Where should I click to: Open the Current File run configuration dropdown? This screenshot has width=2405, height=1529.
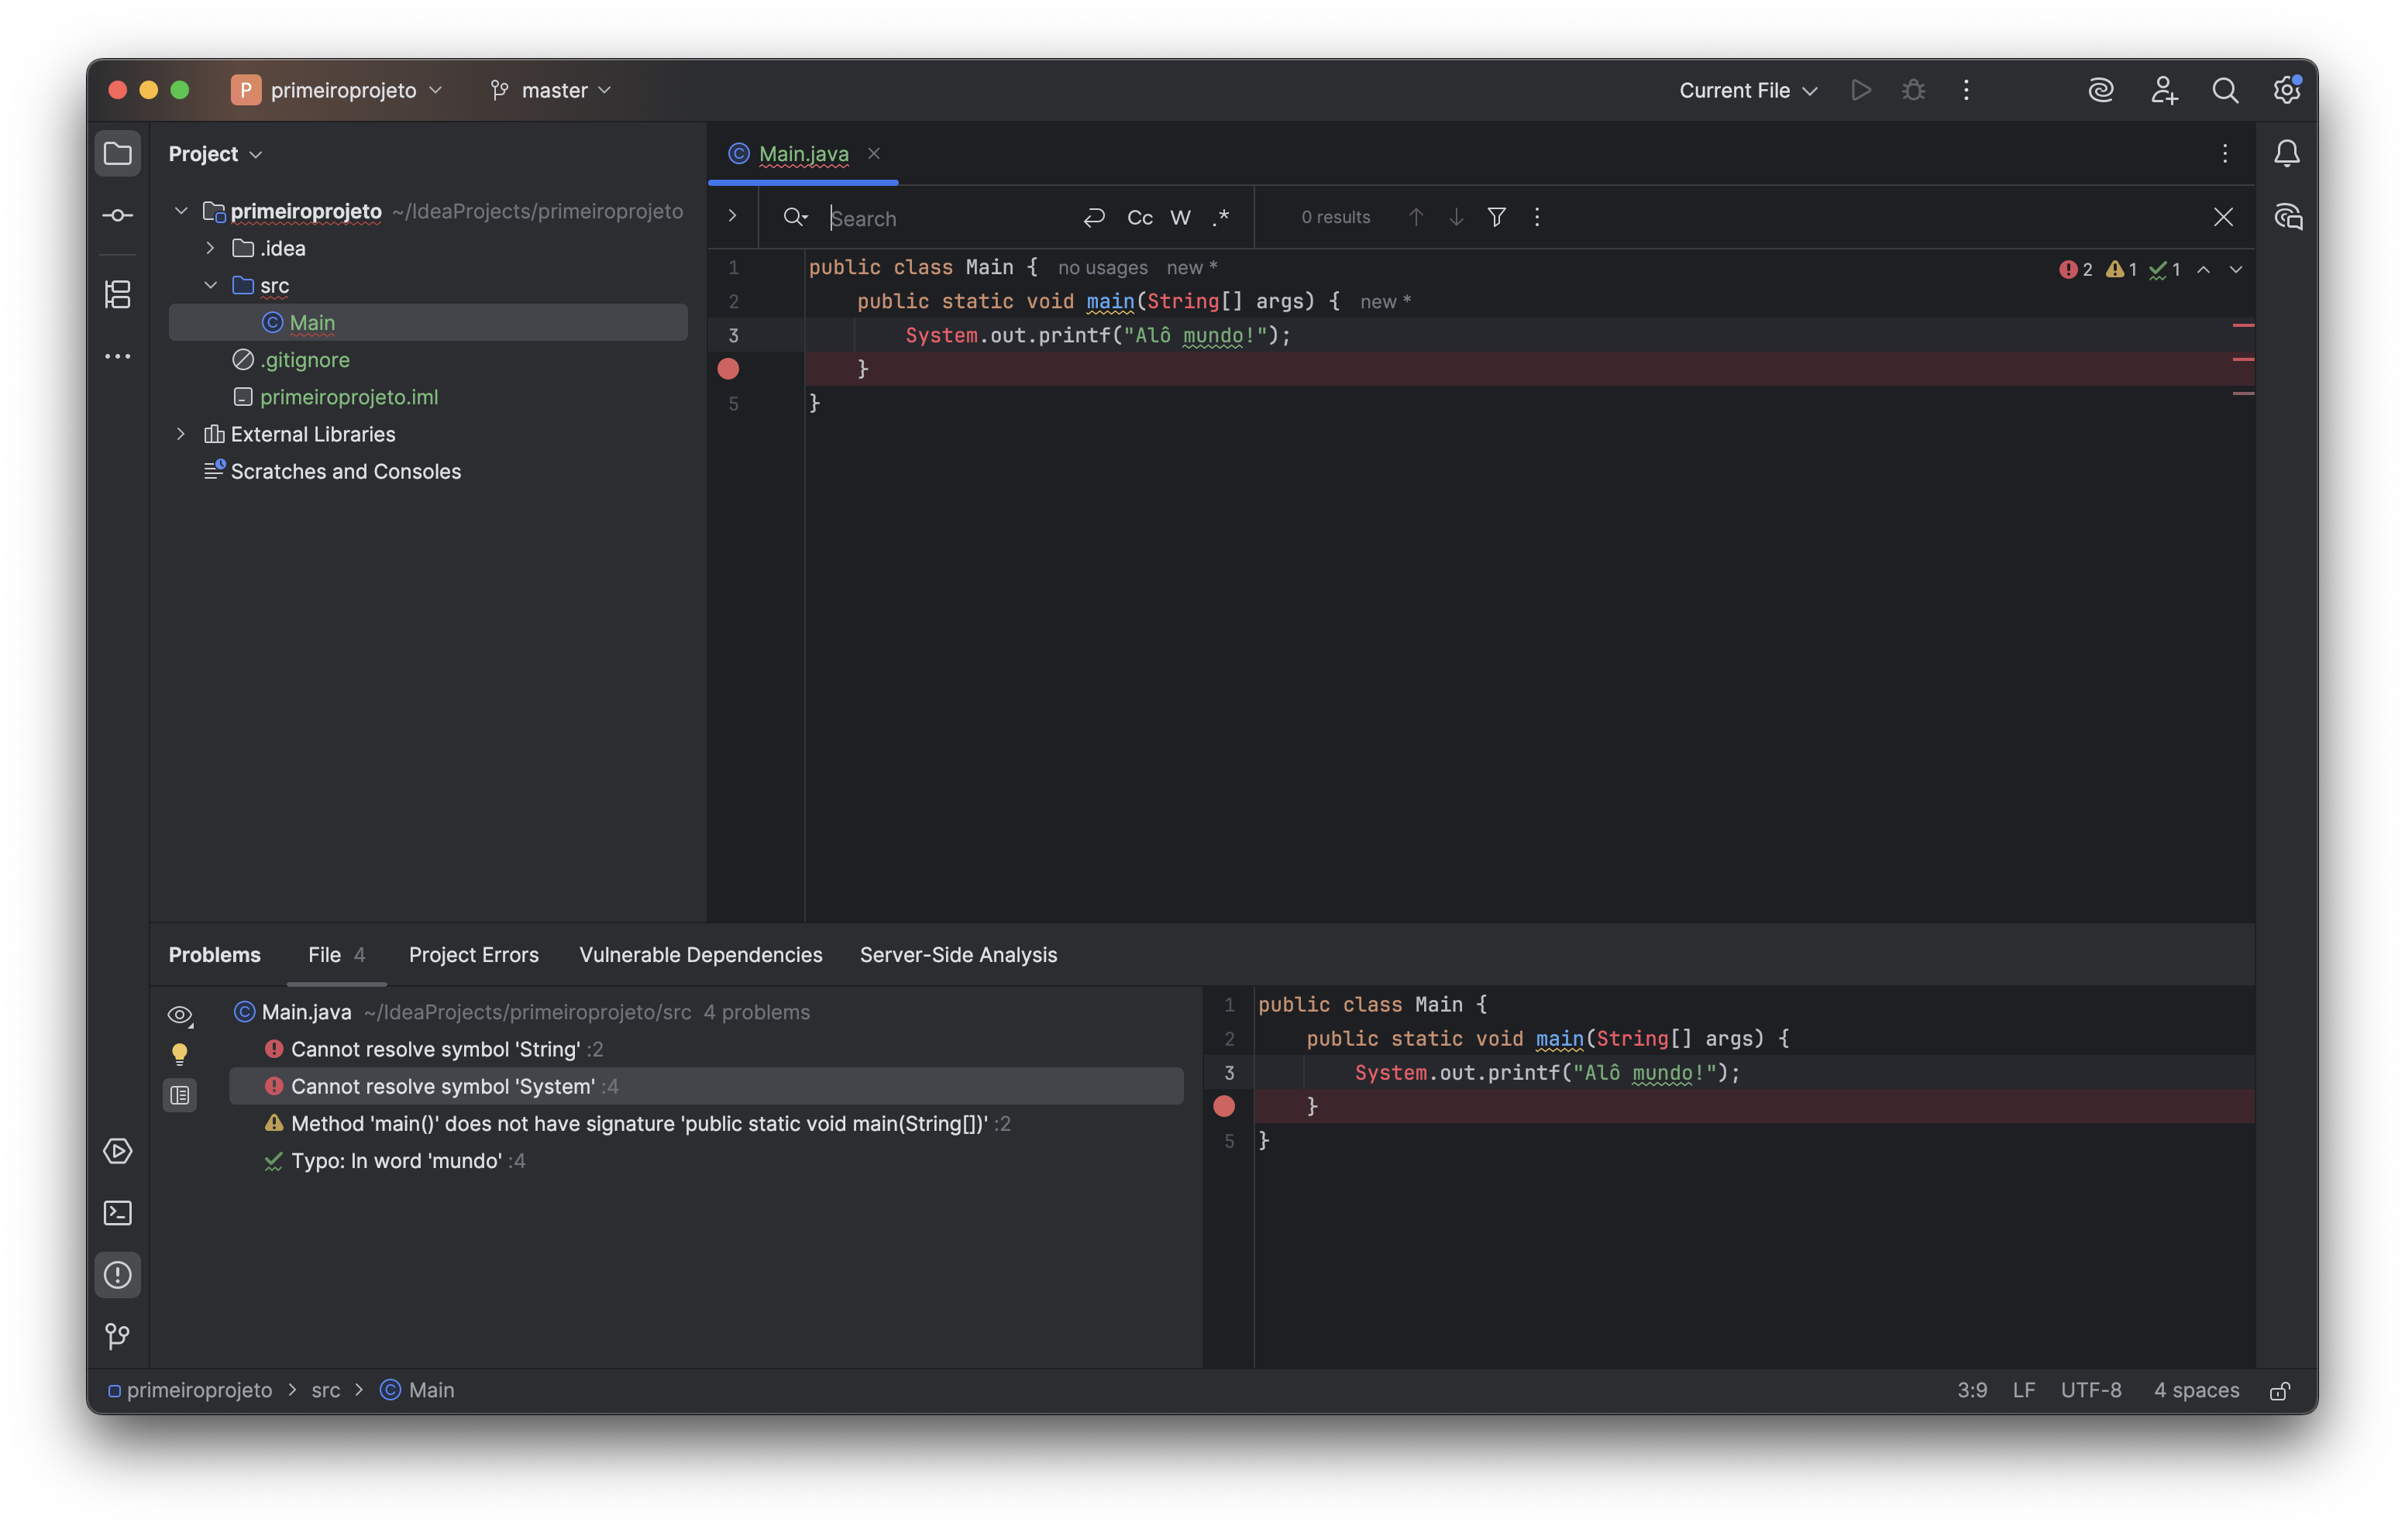1748,90
